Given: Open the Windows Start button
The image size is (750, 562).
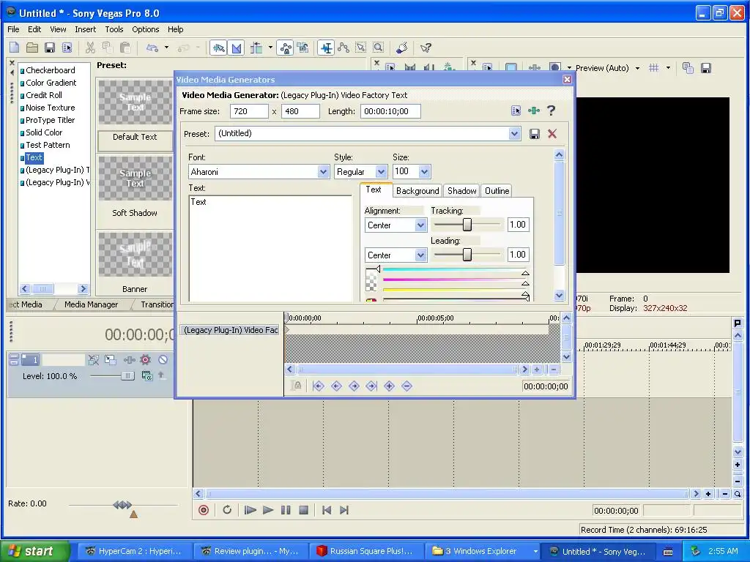Looking at the screenshot, I should point(34,552).
